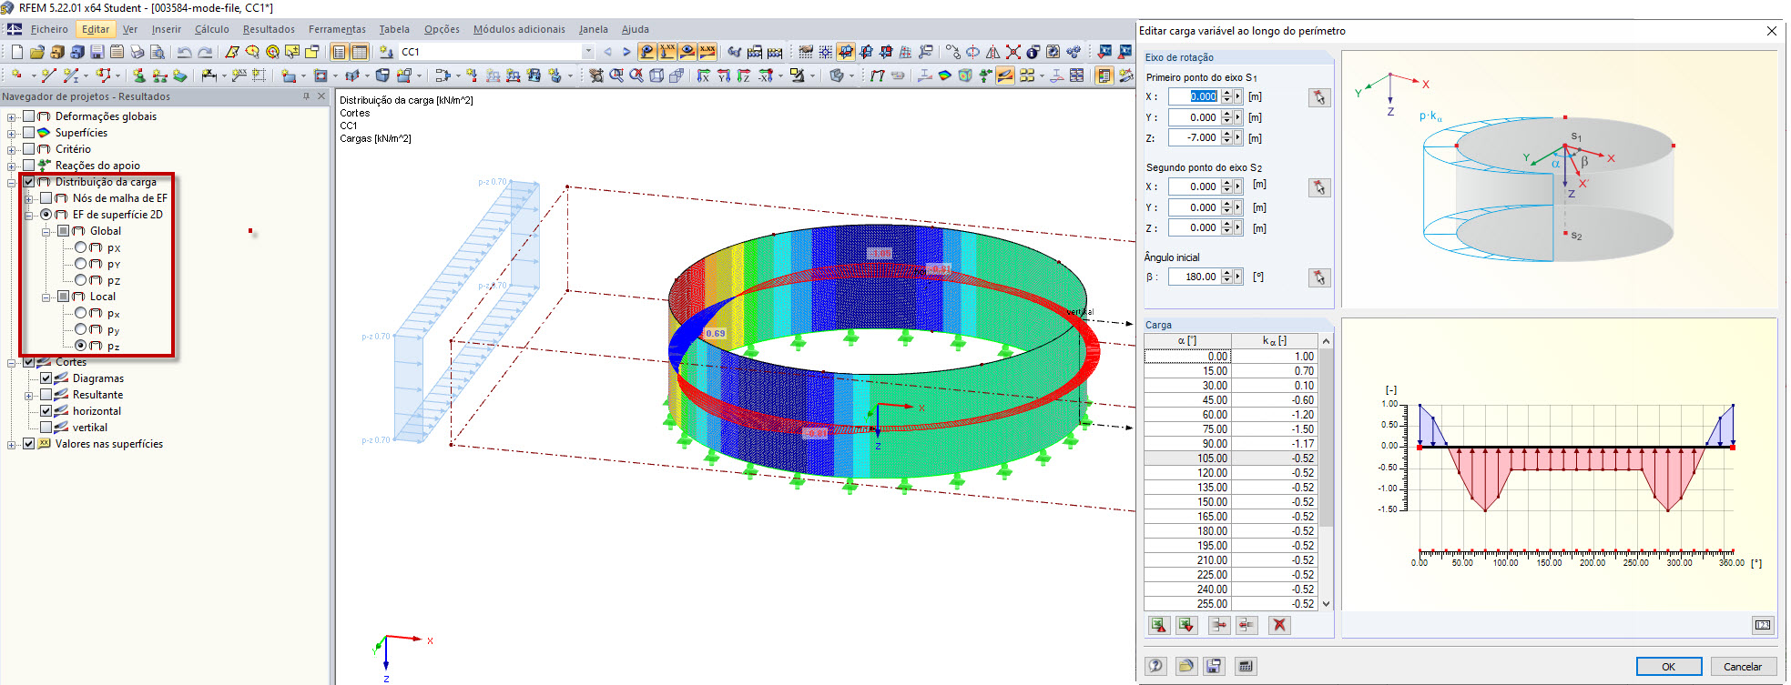The image size is (1791, 685).
Task: Expand the Valores nas superfícies node
Action: 11,444
